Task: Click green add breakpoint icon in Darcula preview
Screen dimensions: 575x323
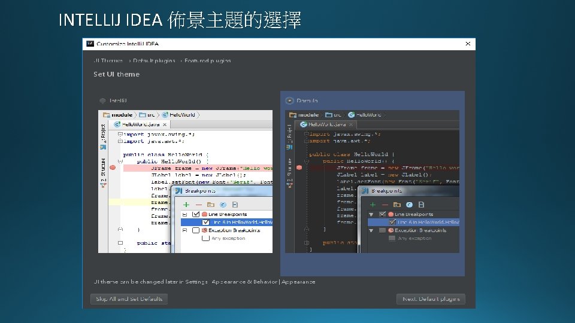Action: pos(373,205)
